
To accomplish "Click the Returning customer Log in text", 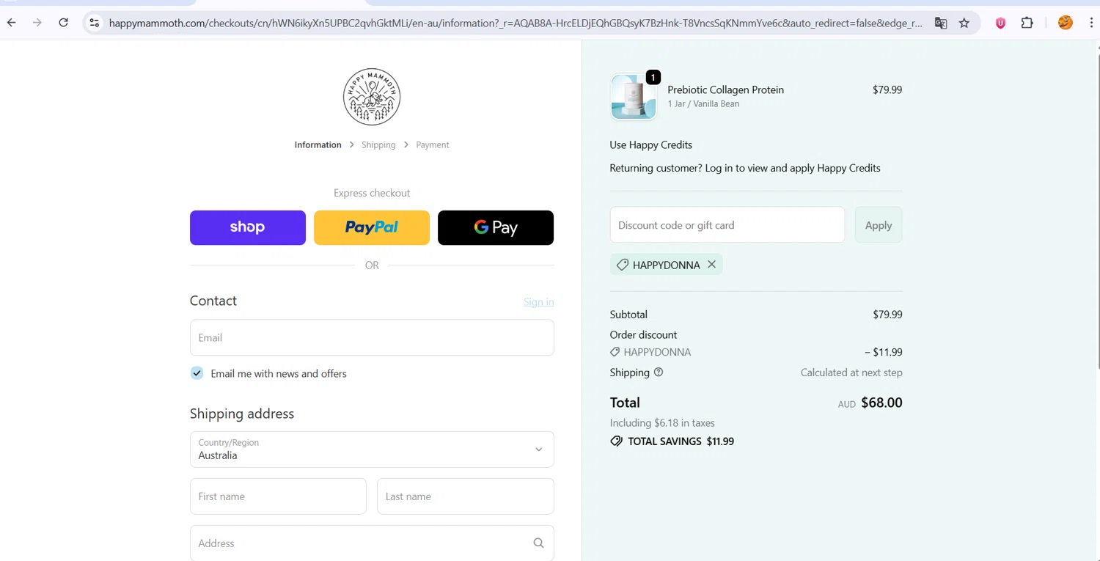I will (x=745, y=168).
